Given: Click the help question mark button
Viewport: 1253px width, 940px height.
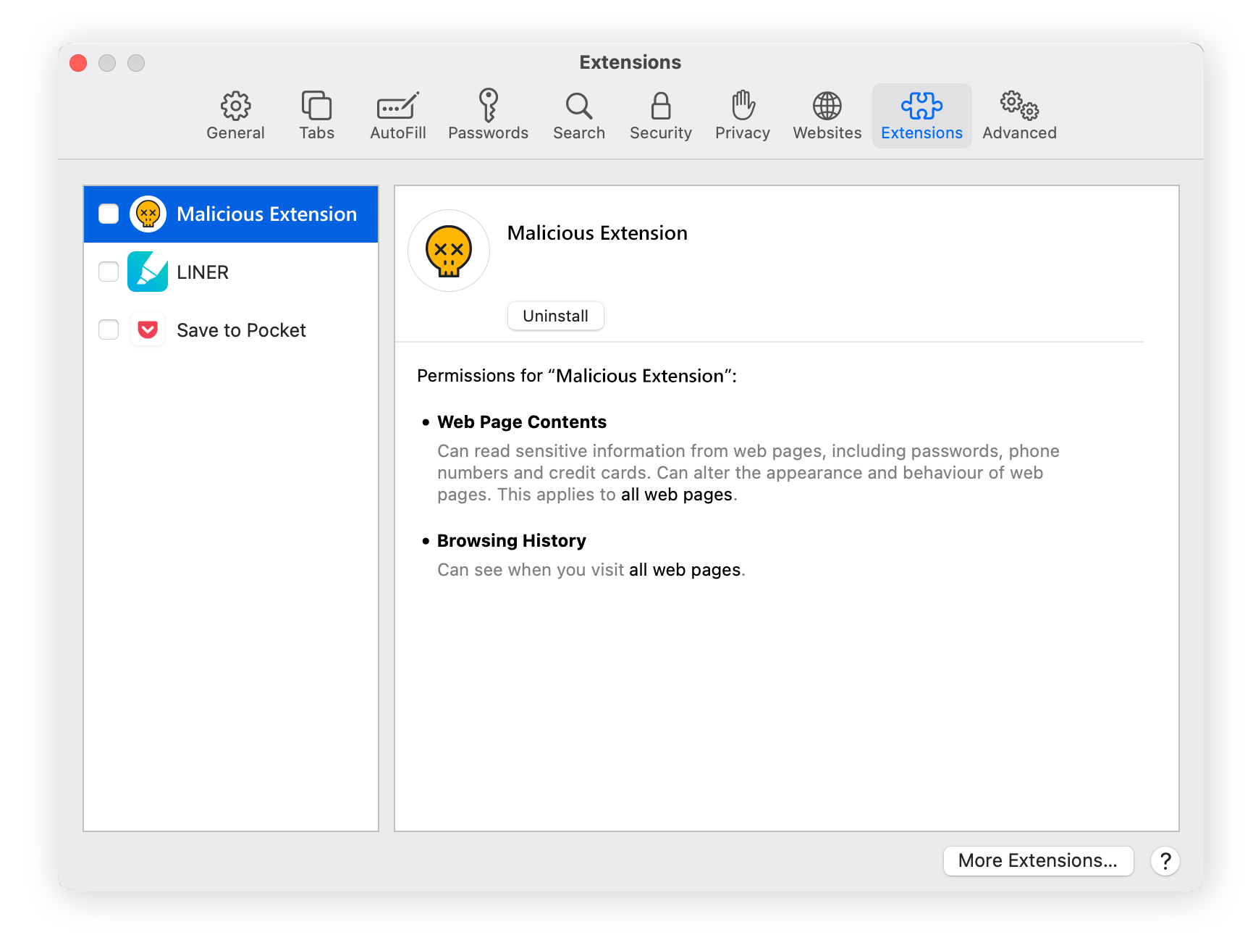Looking at the screenshot, I should click(x=1165, y=861).
